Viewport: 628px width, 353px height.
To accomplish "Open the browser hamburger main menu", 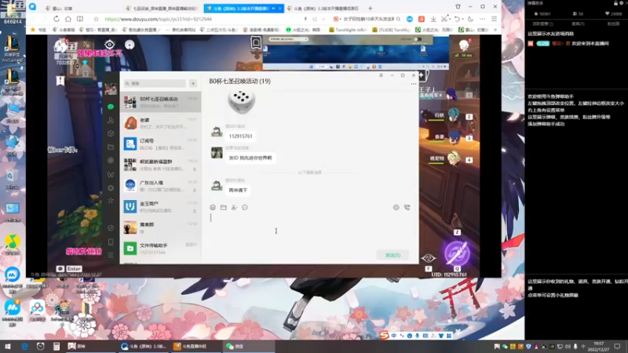I will tap(495, 19).
